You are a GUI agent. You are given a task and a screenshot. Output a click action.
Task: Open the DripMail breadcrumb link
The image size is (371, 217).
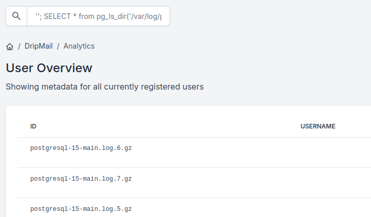pos(38,46)
